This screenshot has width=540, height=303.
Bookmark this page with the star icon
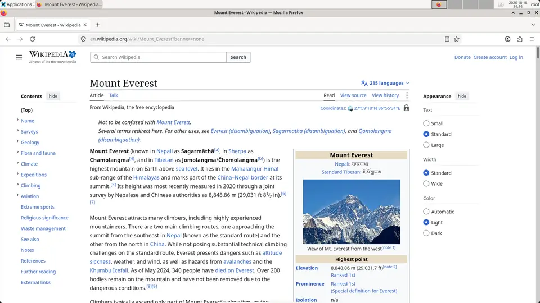(457, 39)
